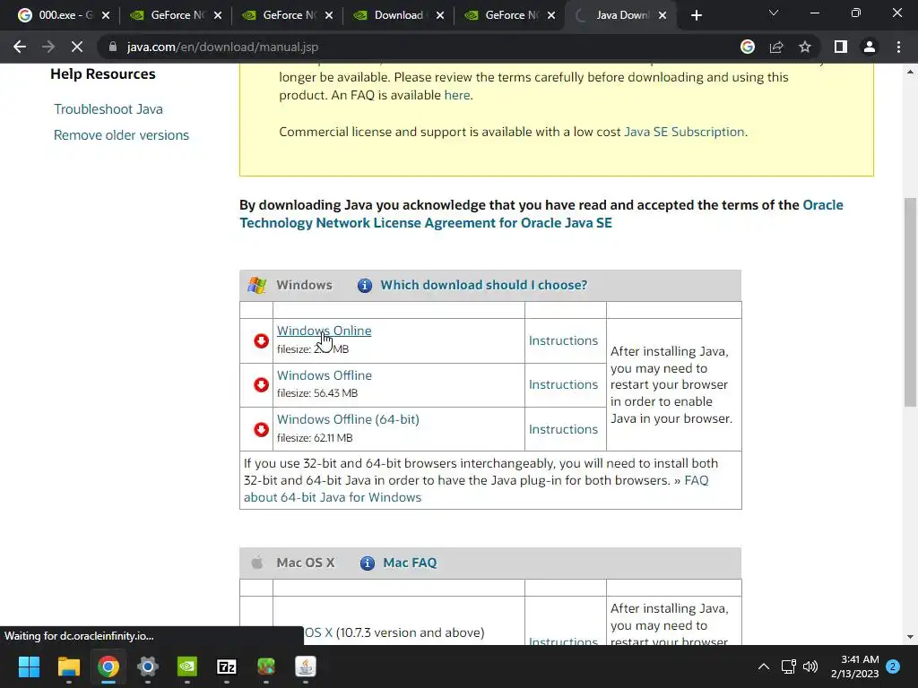
Task: Go back to the previous page
Action: pos(20,47)
